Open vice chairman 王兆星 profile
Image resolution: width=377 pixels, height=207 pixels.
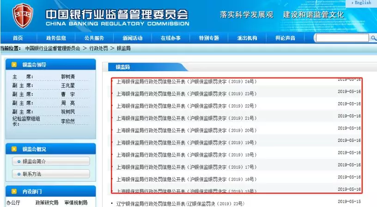68,85
